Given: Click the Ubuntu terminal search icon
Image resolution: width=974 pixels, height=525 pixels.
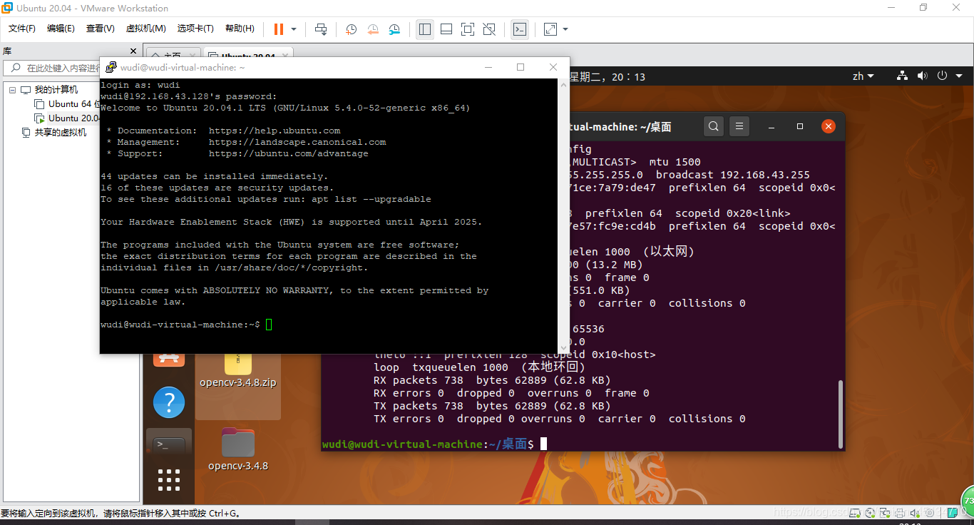Looking at the screenshot, I should 714,126.
